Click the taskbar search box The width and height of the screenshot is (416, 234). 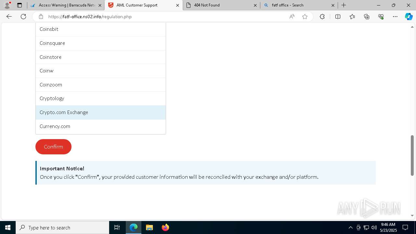[x=62, y=227]
